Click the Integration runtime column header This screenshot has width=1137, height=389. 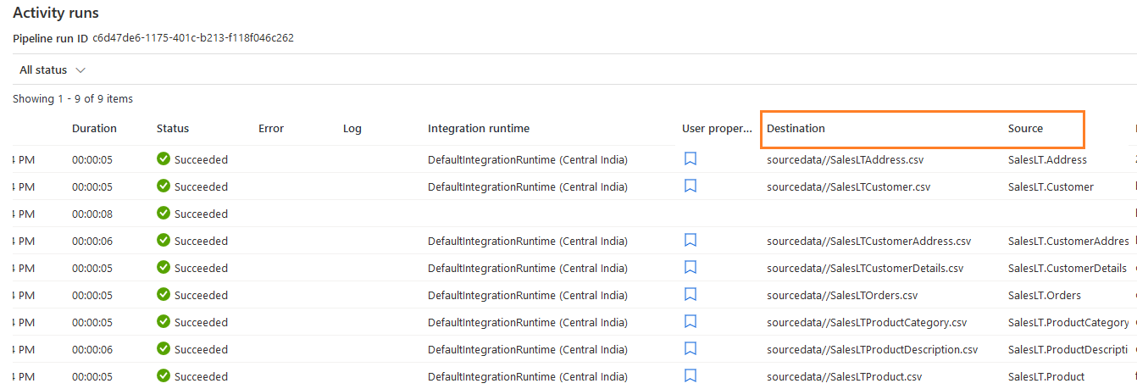click(478, 129)
